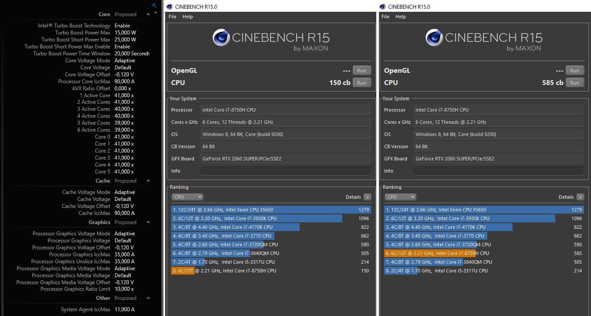Select i7-3930K ranking row in left window

271,218
